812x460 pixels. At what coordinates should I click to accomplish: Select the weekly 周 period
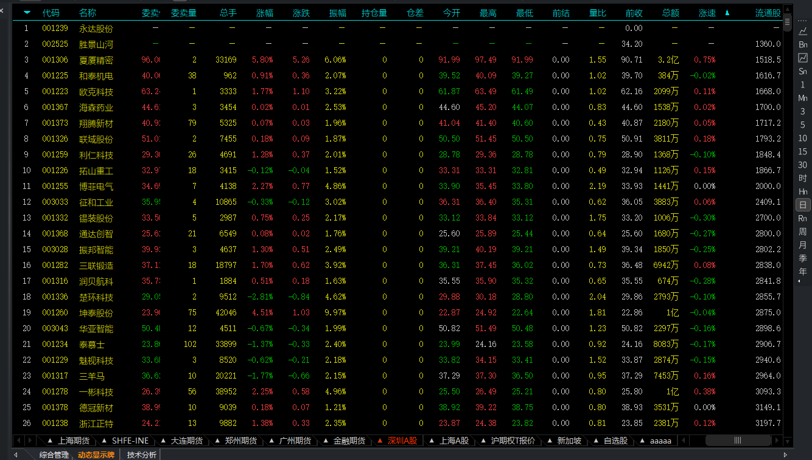pyautogui.click(x=803, y=232)
